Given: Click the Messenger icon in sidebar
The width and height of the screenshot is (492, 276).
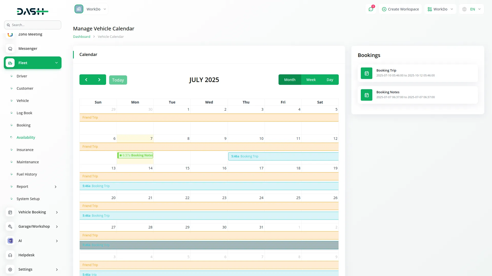Looking at the screenshot, I should coord(10,49).
